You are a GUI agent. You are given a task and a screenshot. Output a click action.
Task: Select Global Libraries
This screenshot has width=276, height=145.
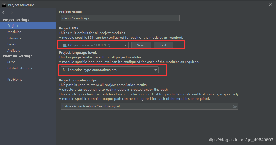20,68
